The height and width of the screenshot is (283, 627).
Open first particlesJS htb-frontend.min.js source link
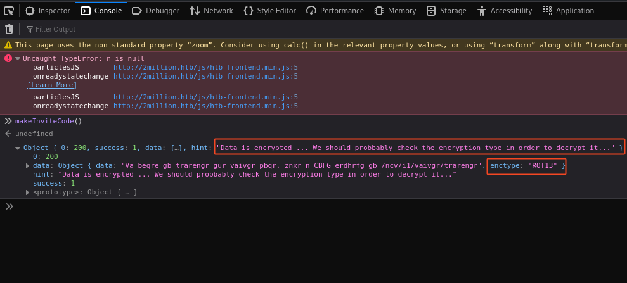[205, 68]
